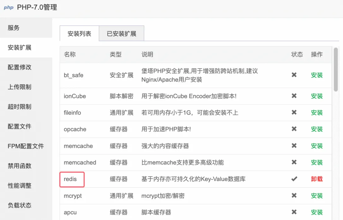The height and width of the screenshot is (220, 343).
Task: Select 禁用函数 in the sidebar
Action: 20,166
